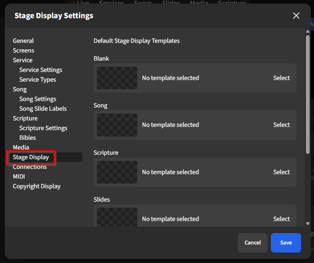
Task: Save the stage display settings
Action: 286,242
